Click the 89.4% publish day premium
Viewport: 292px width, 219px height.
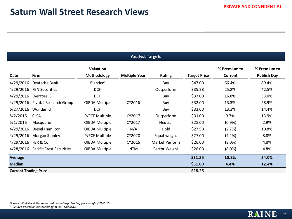(267, 83)
